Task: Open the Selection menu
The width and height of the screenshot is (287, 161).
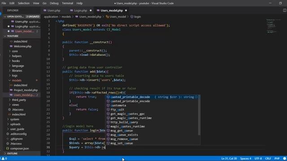Action: [x=24, y=3]
